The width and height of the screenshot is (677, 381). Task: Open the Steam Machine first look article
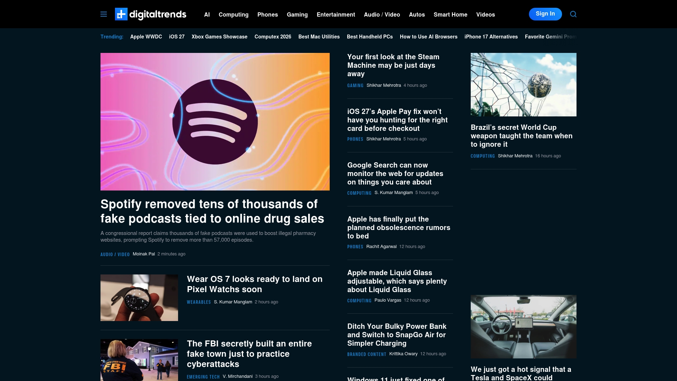(393, 65)
